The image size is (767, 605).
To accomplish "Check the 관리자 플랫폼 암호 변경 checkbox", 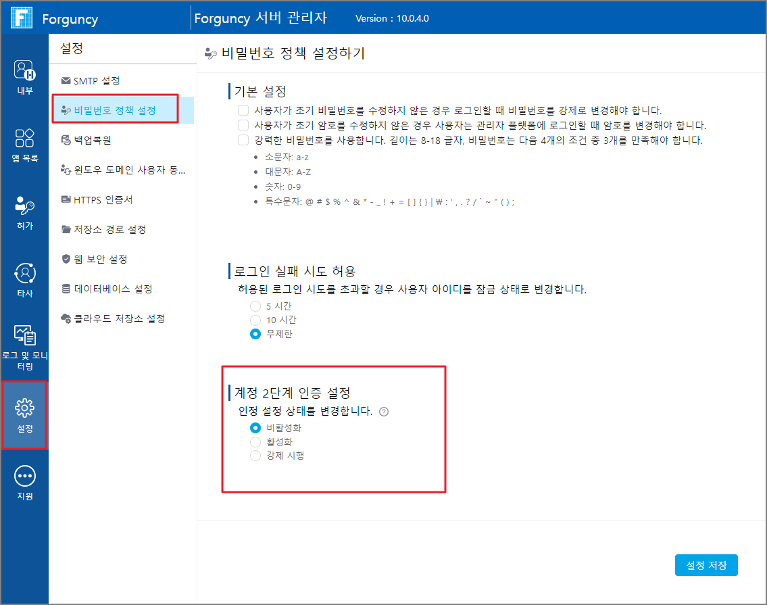I will click(x=243, y=125).
